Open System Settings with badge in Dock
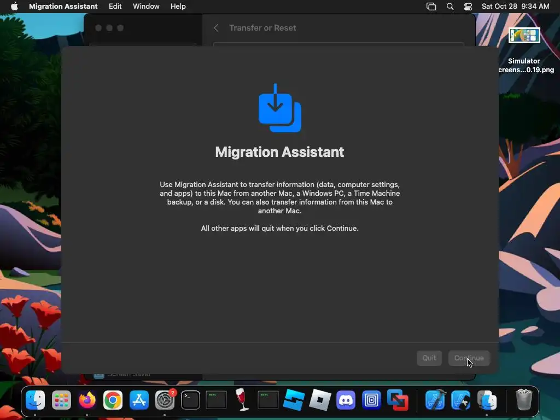 [x=165, y=400]
